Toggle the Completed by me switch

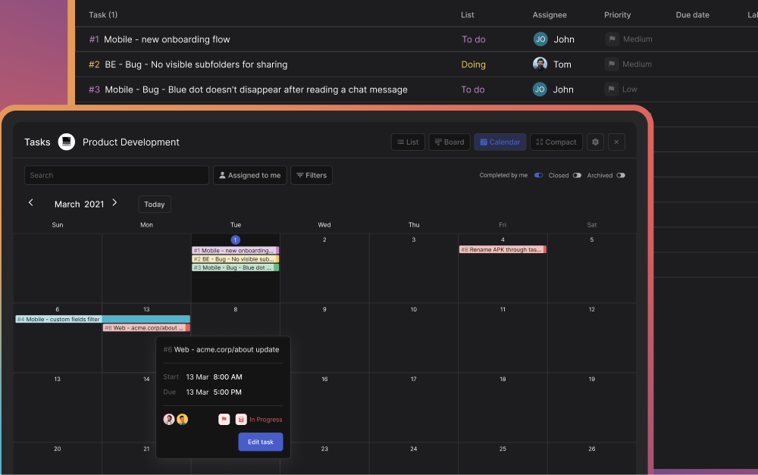[x=538, y=176]
